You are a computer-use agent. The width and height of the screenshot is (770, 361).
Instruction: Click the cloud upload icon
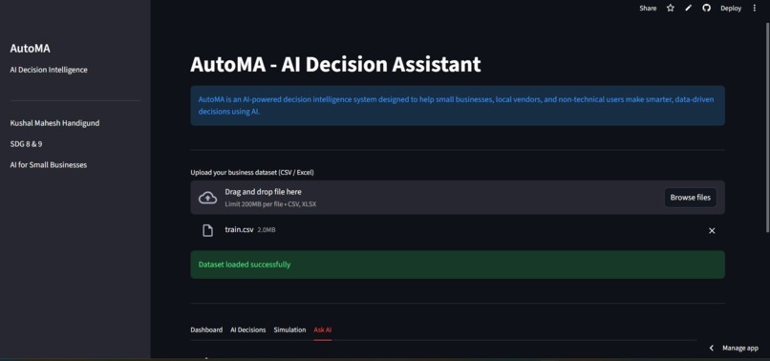pos(207,198)
